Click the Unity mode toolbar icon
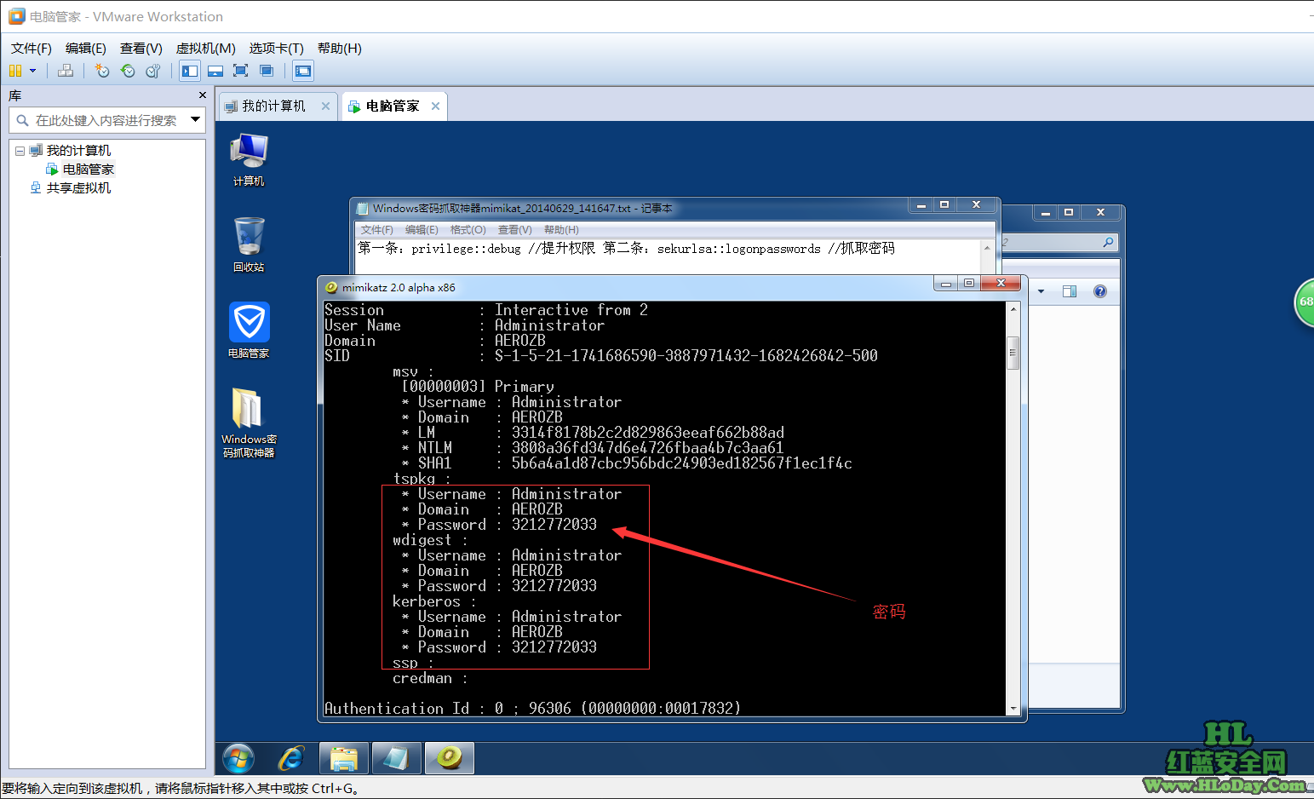The width and height of the screenshot is (1314, 799). click(267, 71)
